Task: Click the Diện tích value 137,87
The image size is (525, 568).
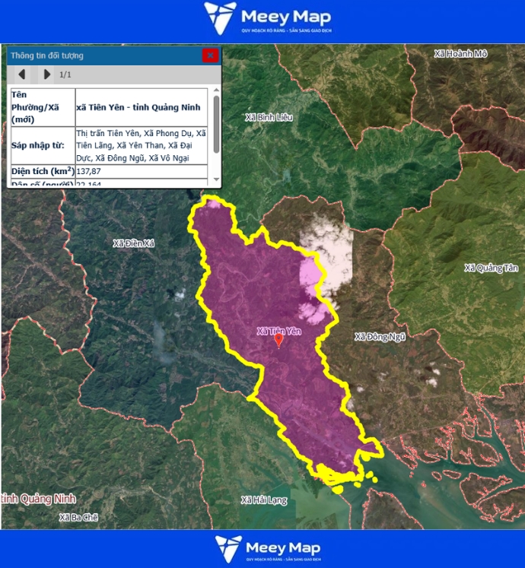Action: point(89,172)
